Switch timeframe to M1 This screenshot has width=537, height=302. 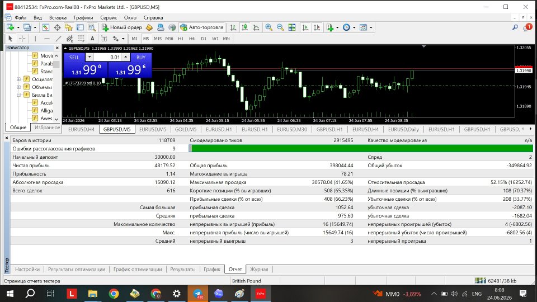tap(135, 39)
